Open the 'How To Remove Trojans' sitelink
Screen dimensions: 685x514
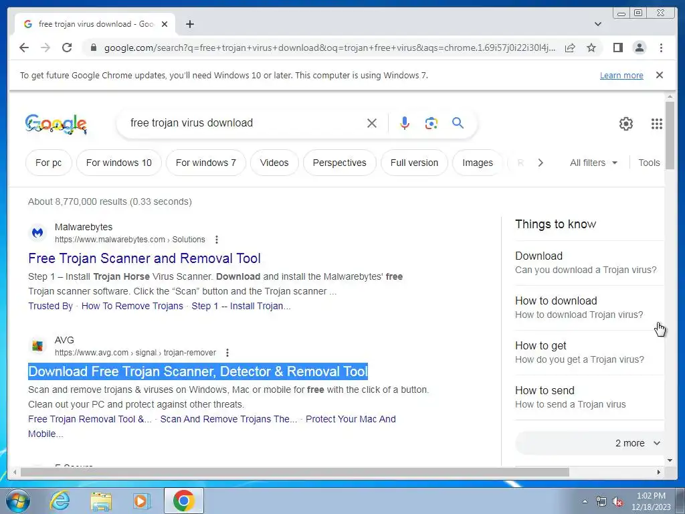tap(132, 306)
